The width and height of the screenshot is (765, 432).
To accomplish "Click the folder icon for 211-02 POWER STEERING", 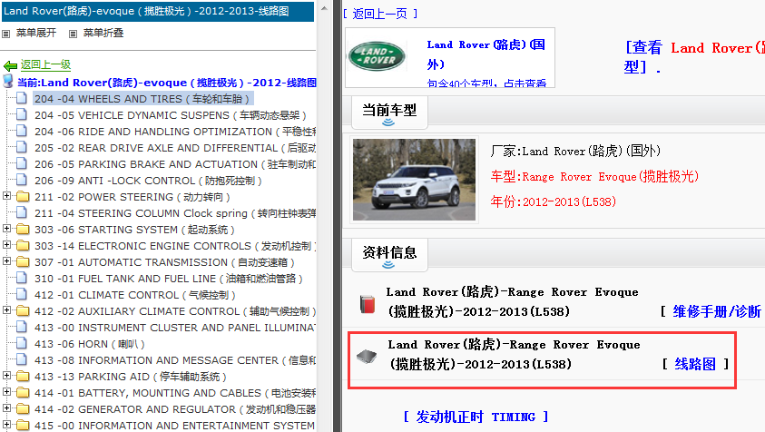I will [x=23, y=197].
